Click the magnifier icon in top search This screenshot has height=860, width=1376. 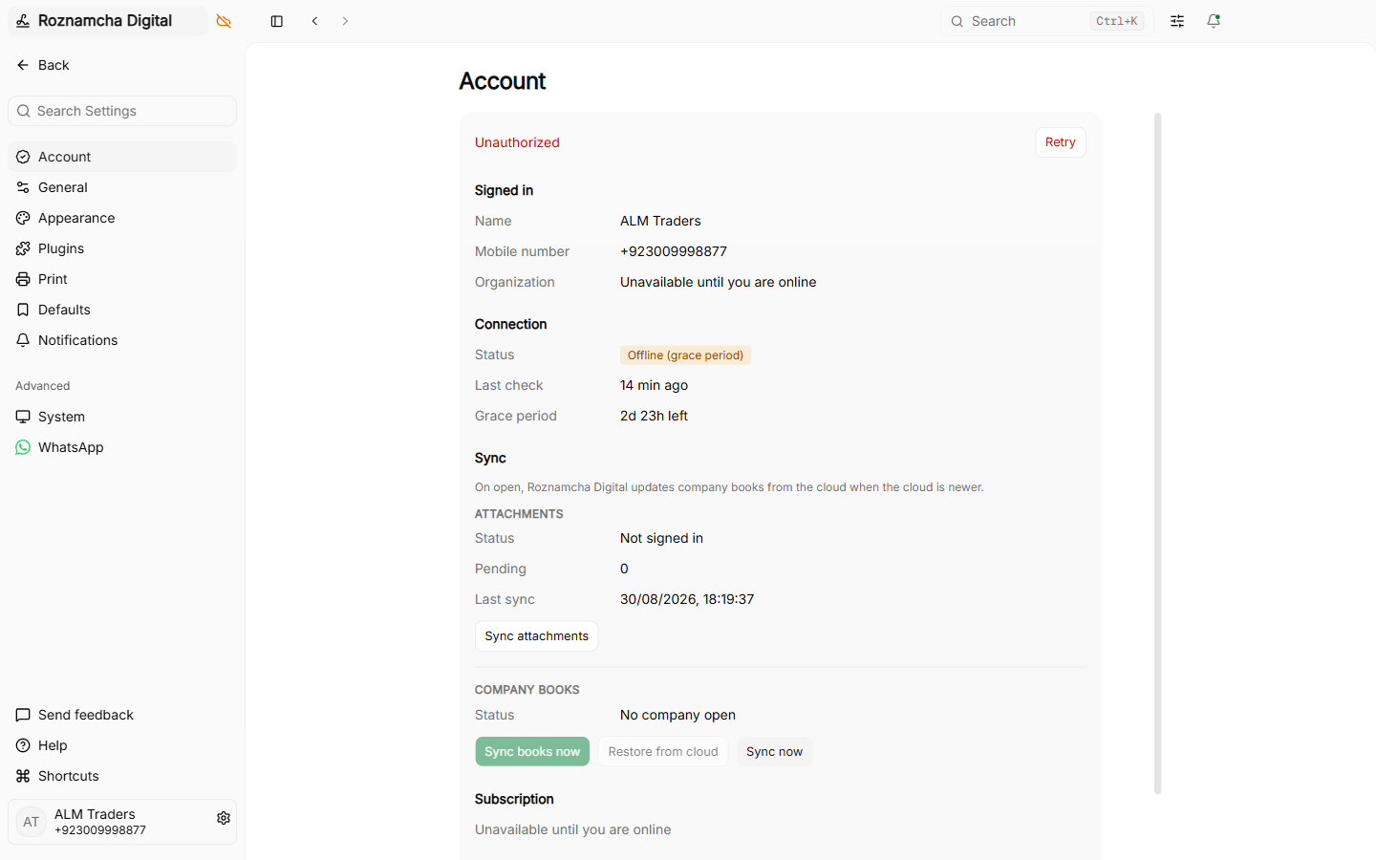(x=957, y=21)
